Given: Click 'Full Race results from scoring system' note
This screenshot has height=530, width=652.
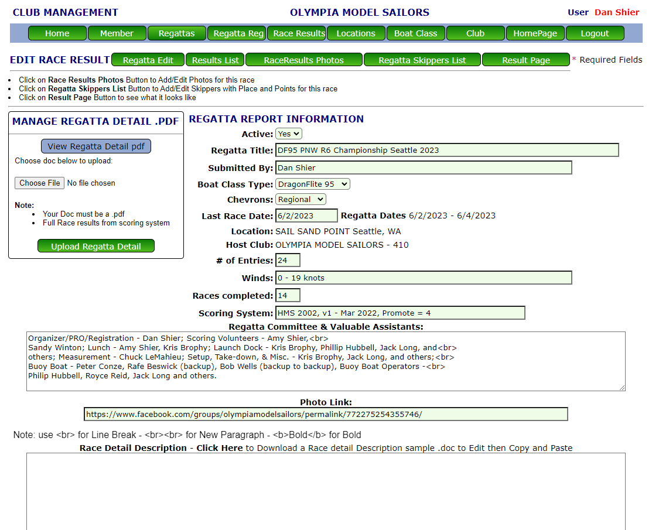Looking at the screenshot, I should coord(106,223).
